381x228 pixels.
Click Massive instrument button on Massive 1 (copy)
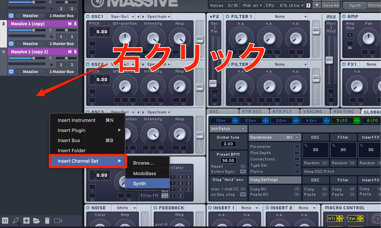(30, 44)
